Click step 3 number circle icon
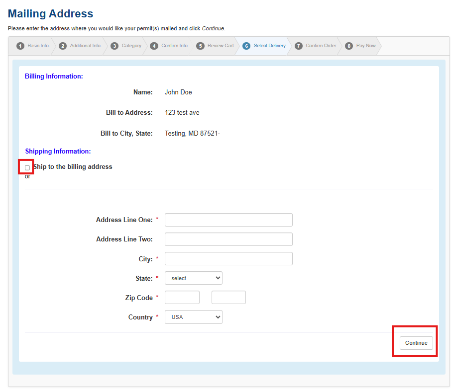Image resolution: width=451 pixels, height=389 pixels. tap(114, 46)
